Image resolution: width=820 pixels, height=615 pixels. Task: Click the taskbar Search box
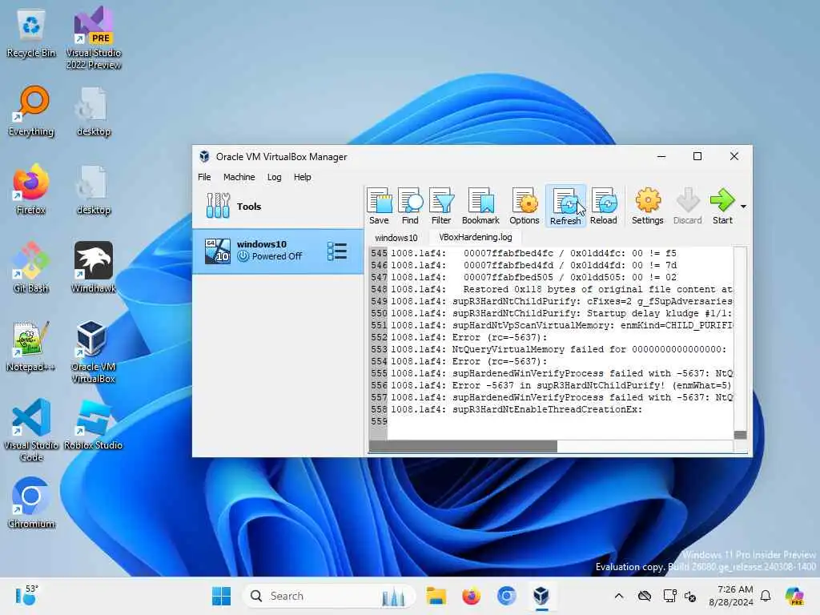pyautogui.click(x=329, y=596)
